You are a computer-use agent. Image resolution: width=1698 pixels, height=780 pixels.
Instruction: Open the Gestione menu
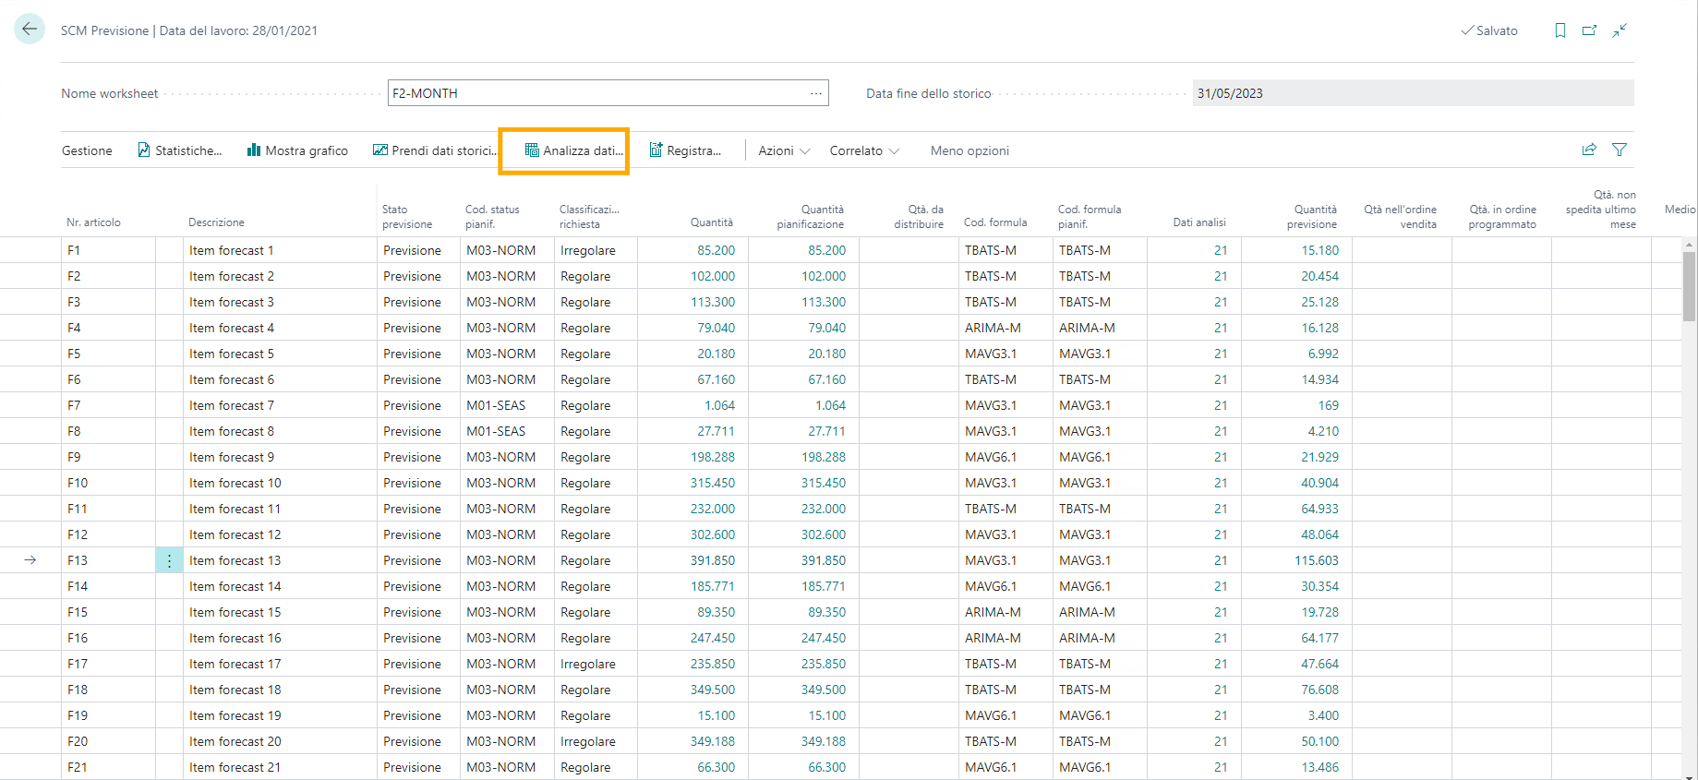(87, 150)
